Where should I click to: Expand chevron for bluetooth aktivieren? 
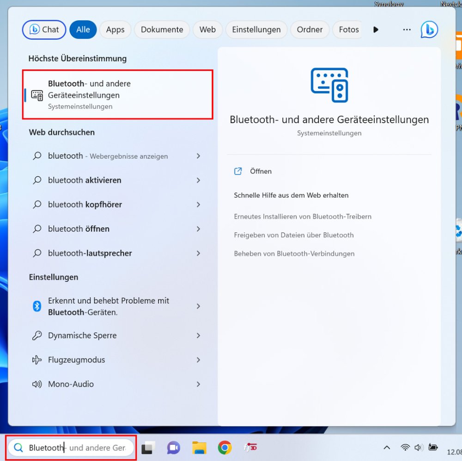[198, 180]
